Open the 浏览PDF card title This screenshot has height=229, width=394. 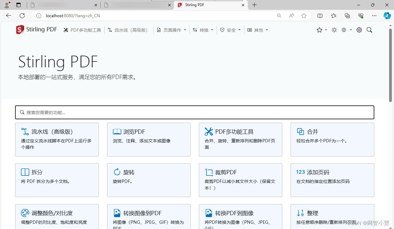134,132
